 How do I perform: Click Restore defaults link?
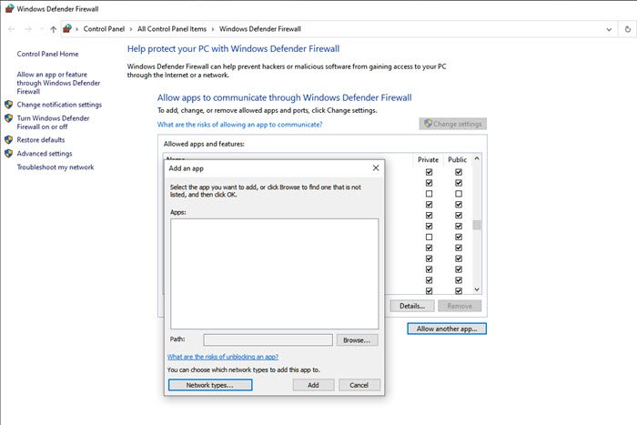coord(41,140)
